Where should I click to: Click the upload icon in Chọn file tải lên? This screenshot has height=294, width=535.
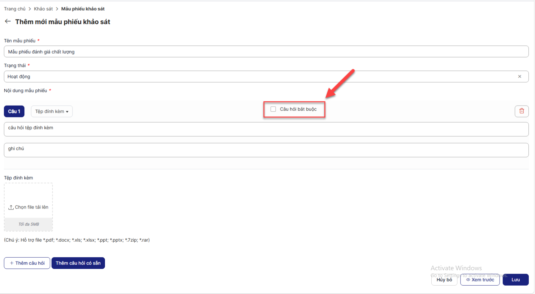(11, 207)
